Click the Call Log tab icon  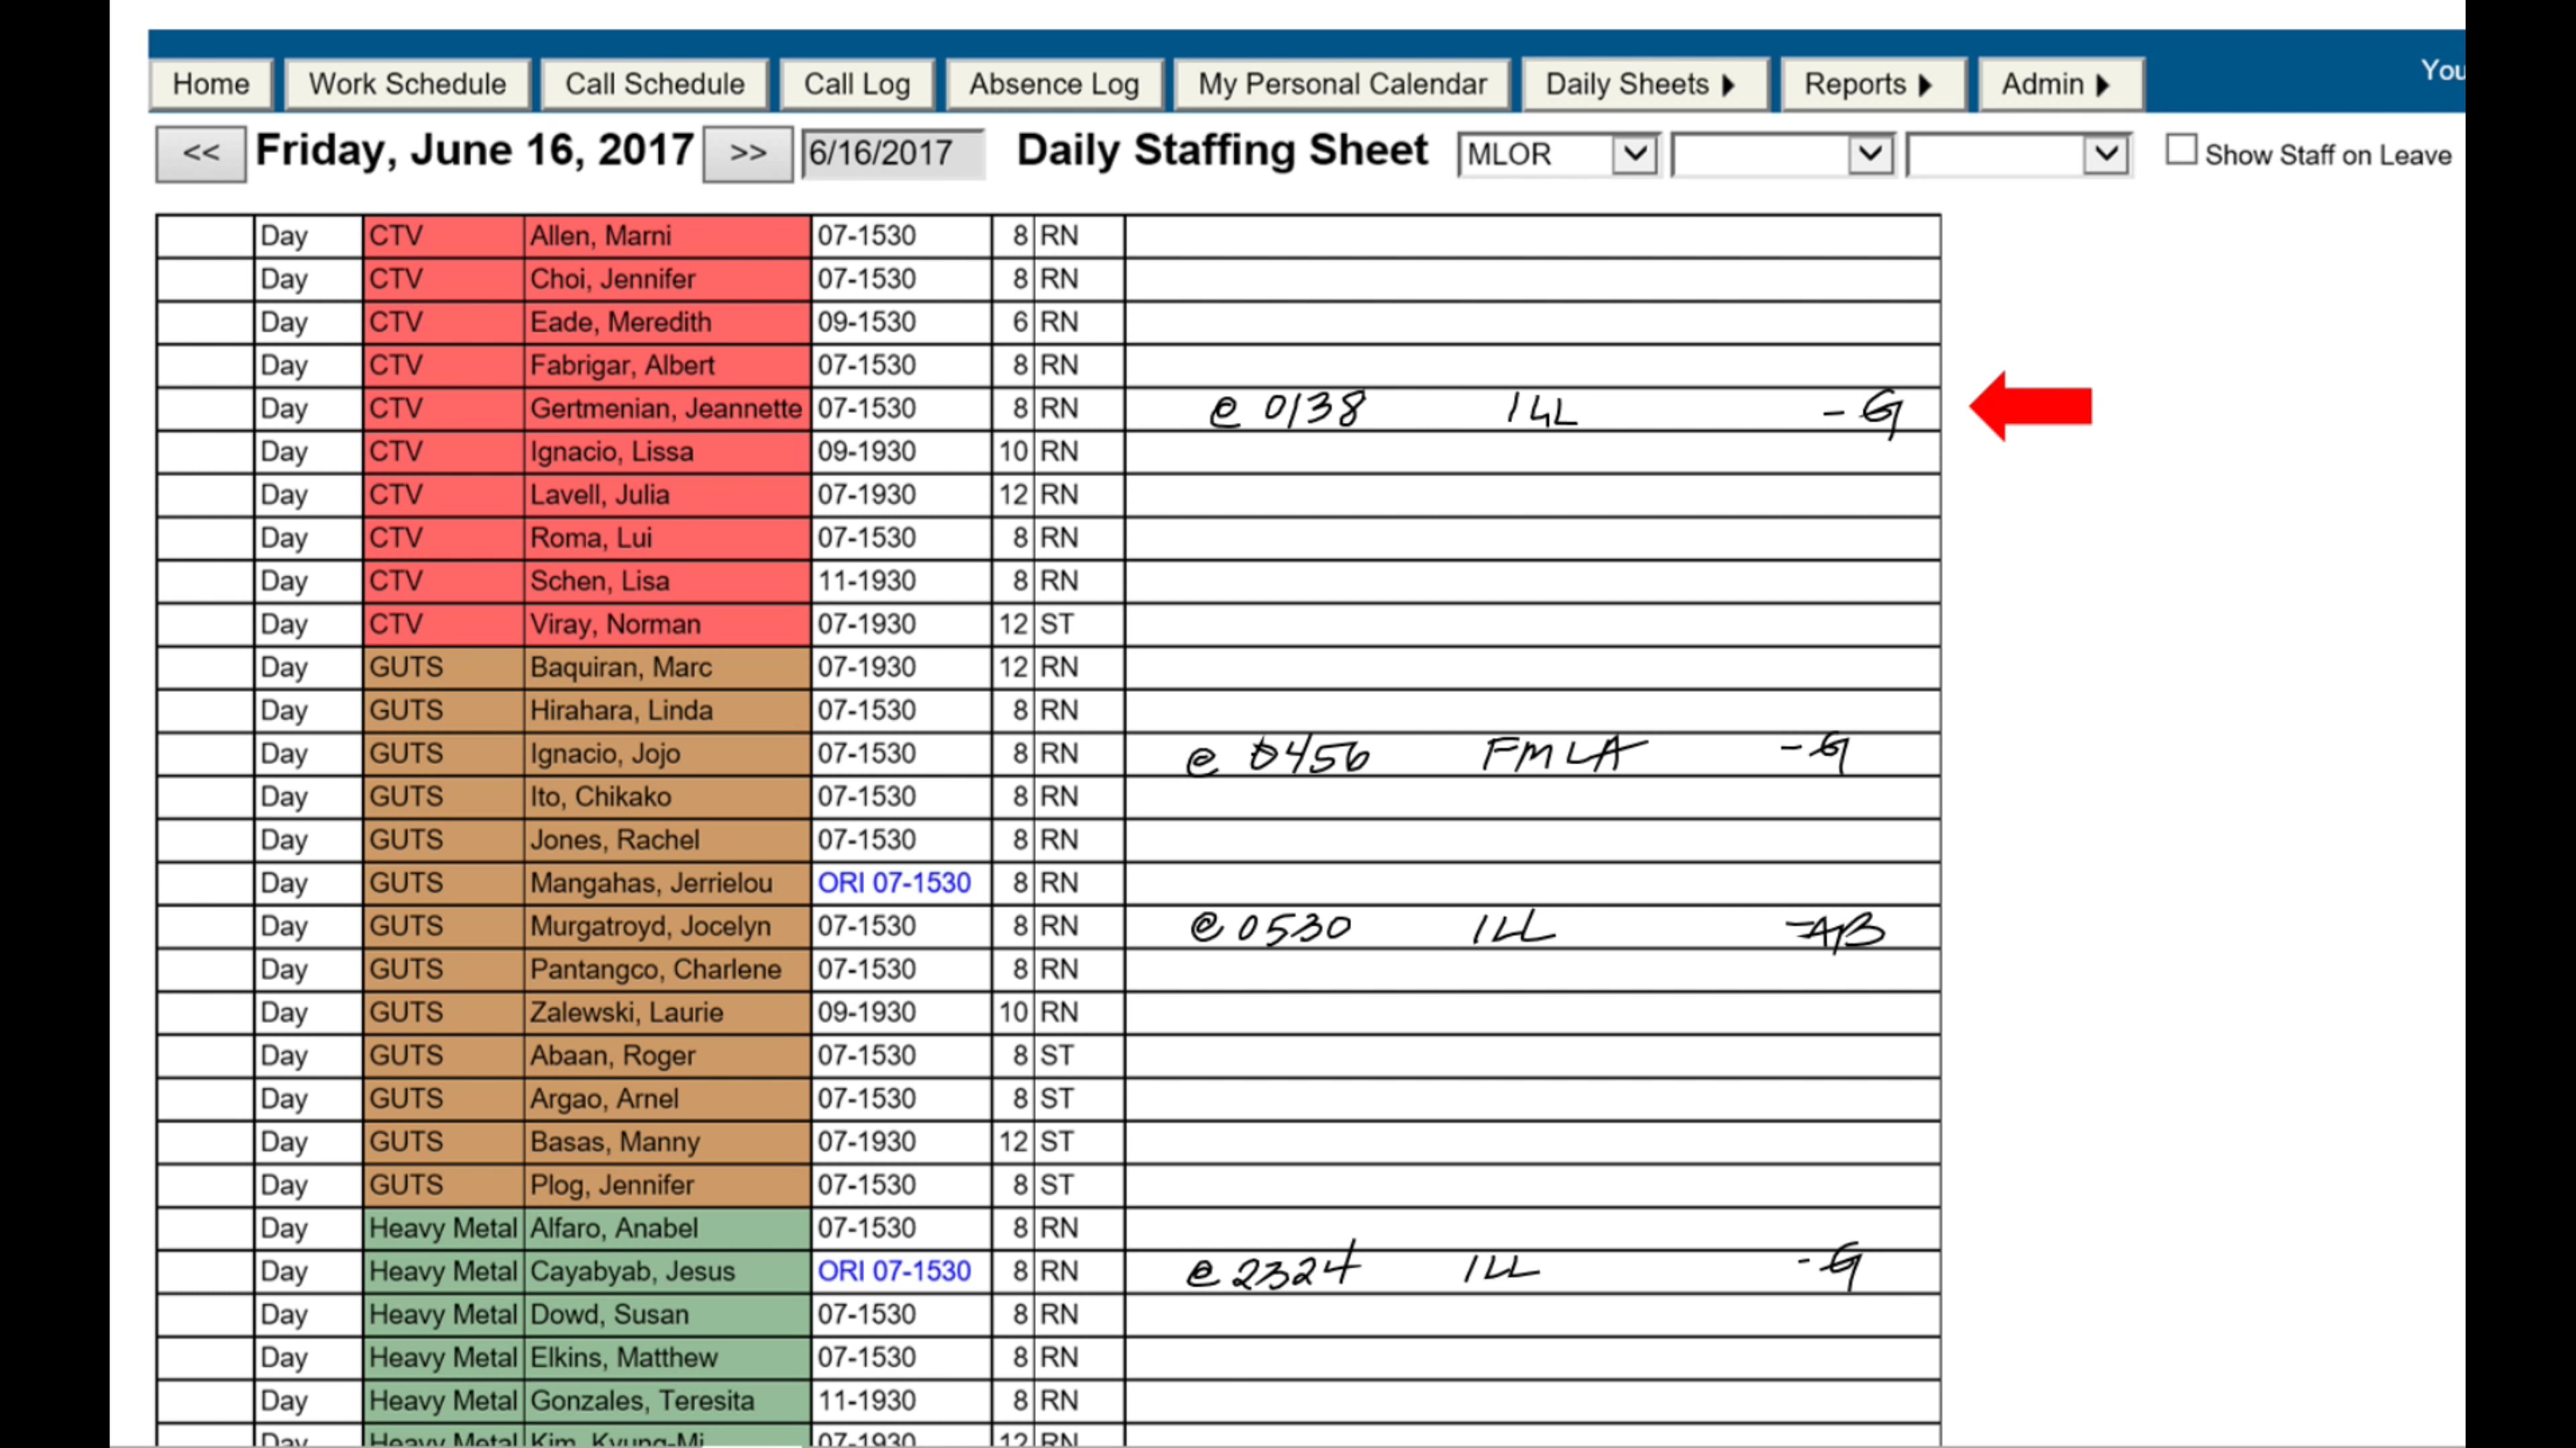click(x=855, y=83)
